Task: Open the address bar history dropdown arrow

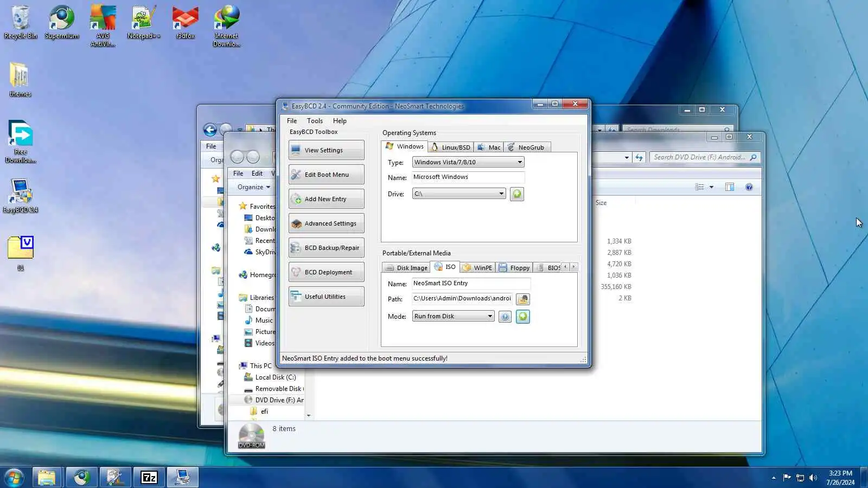Action: pyautogui.click(x=627, y=158)
